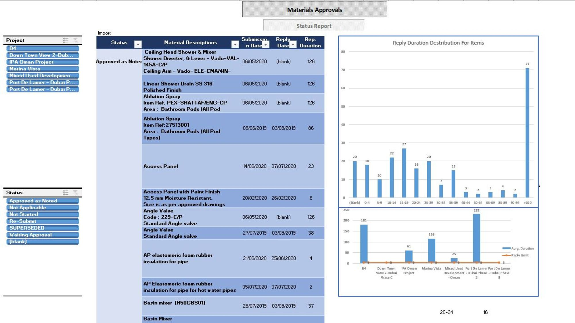The height and width of the screenshot is (323, 575).
Task: Open the Reply Date filter dropdown
Action: coord(293,45)
